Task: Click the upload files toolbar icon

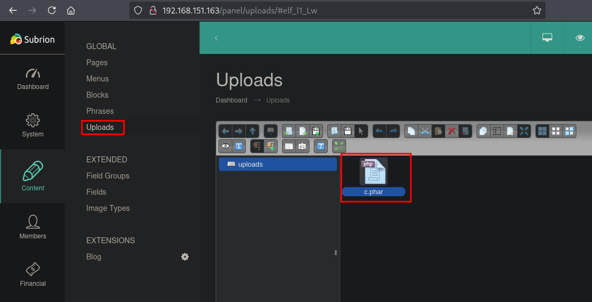Action: (316, 131)
